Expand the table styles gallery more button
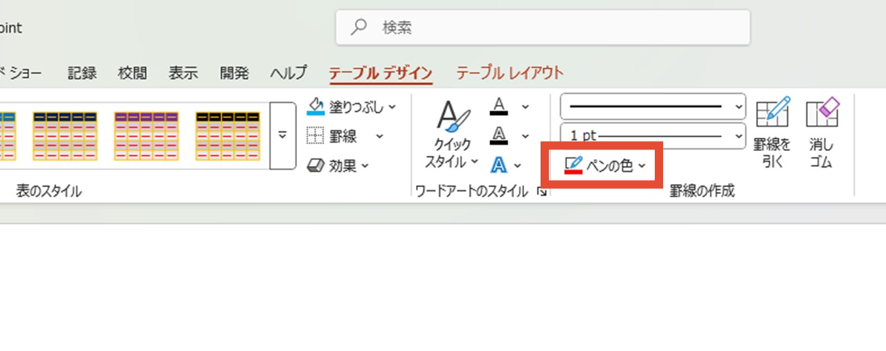This screenshot has height=351, width=886. (282, 136)
